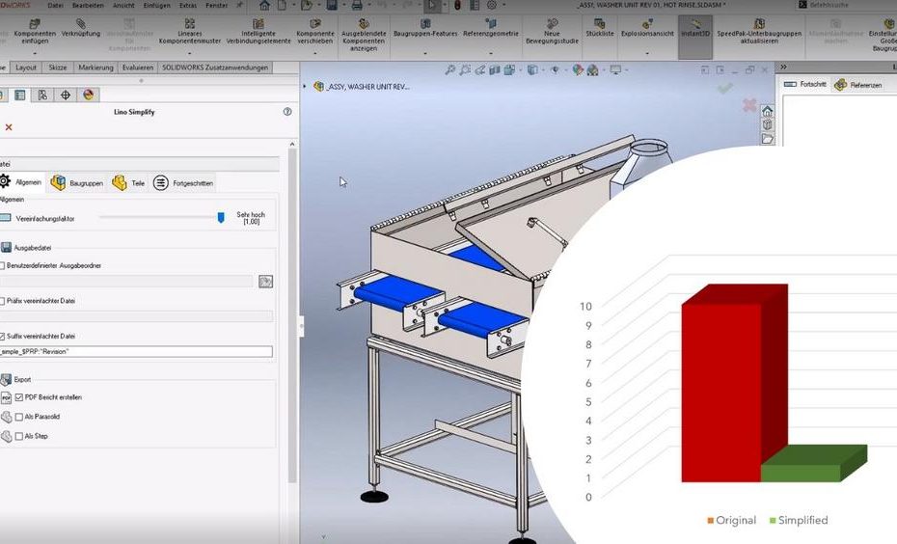Enable the Als Step export checkbox
Screen dimensions: 897x544
tap(19, 436)
